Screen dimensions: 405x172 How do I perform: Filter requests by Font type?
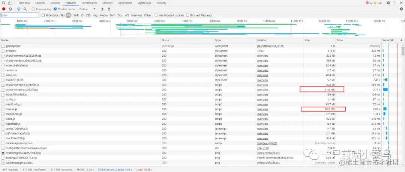pyautogui.click(x=112, y=15)
